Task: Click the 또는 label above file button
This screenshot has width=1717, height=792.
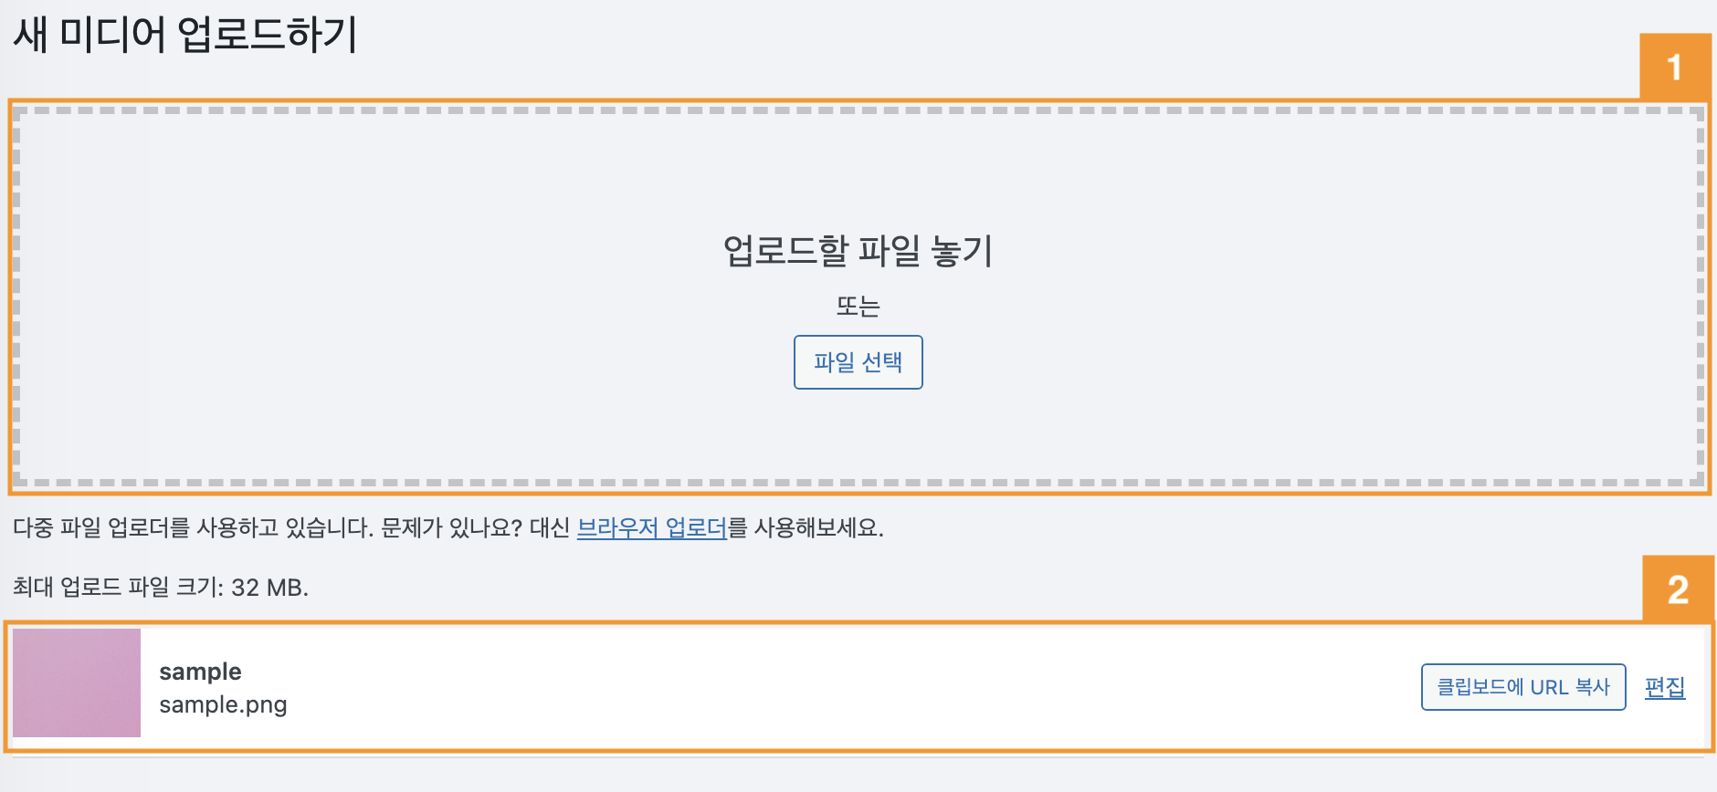Action: pyautogui.click(x=858, y=306)
